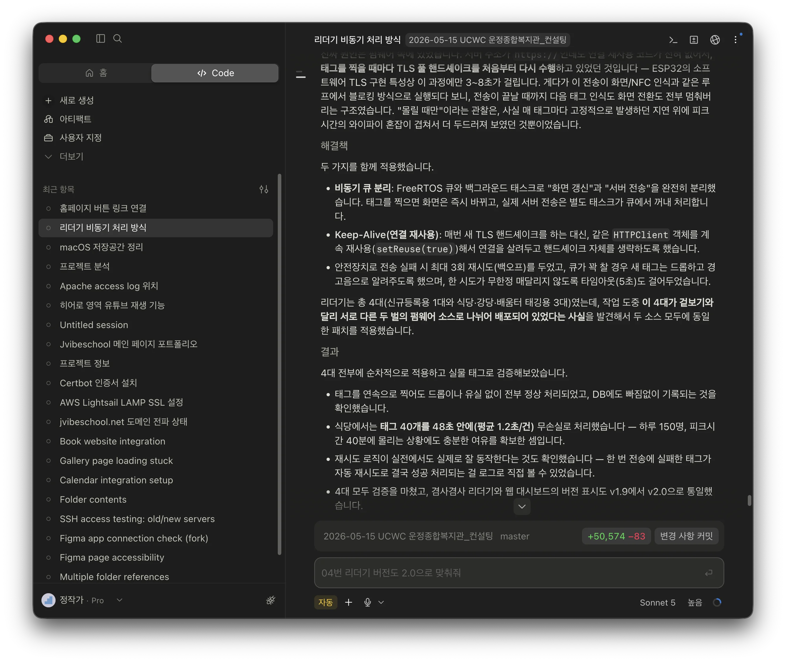Open session Apache access log 위치
This screenshot has height=662, width=786.
(x=156, y=286)
